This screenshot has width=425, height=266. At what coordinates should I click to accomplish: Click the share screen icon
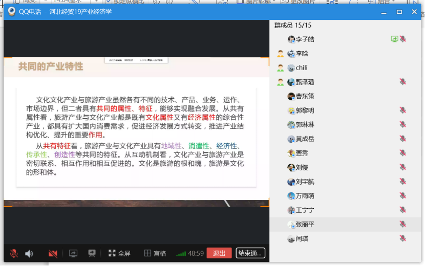[x=73, y=253]
